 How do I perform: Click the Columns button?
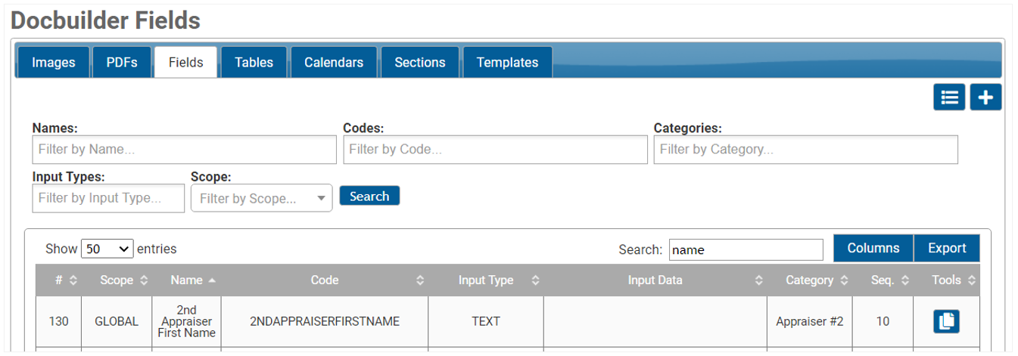click(873, 249)
